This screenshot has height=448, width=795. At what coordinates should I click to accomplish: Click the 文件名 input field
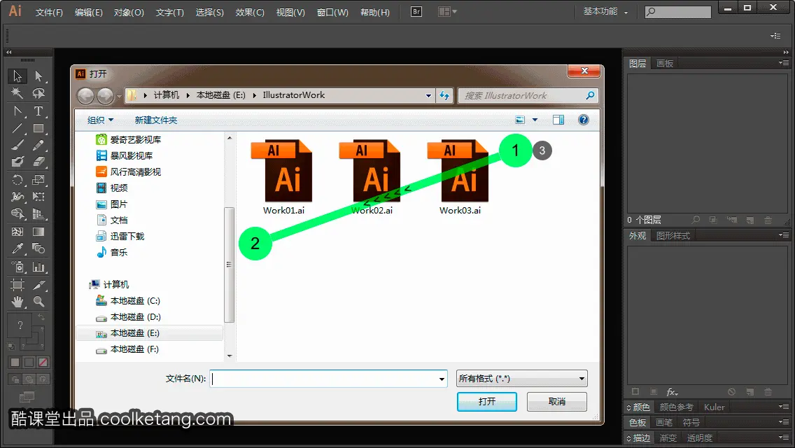pos(328,379)
